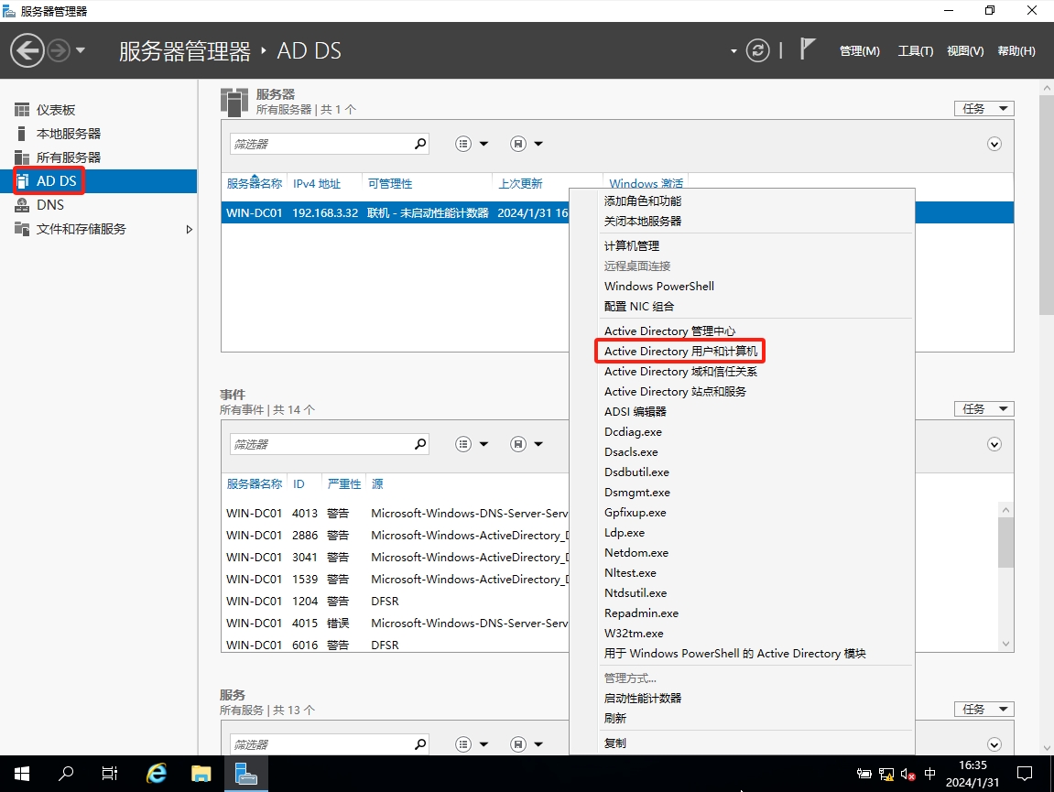
Task: Click the back navigation arrow
Action: click(27, 50)
